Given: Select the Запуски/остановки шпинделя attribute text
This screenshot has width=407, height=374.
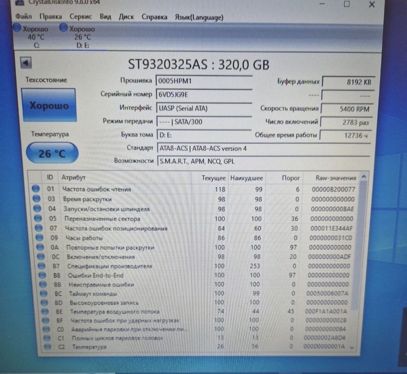Looking at the screenshot, I should point(107,209).
